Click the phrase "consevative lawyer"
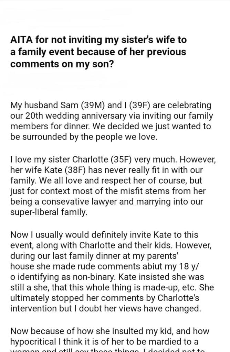Viewport: 230px width, 352px height. tap(79, 201)
